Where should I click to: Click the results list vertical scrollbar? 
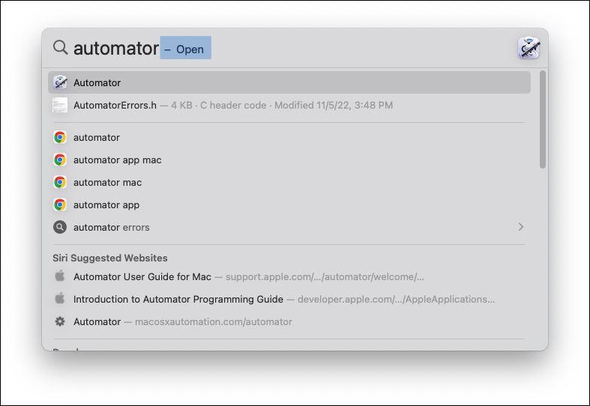(542, 120)
